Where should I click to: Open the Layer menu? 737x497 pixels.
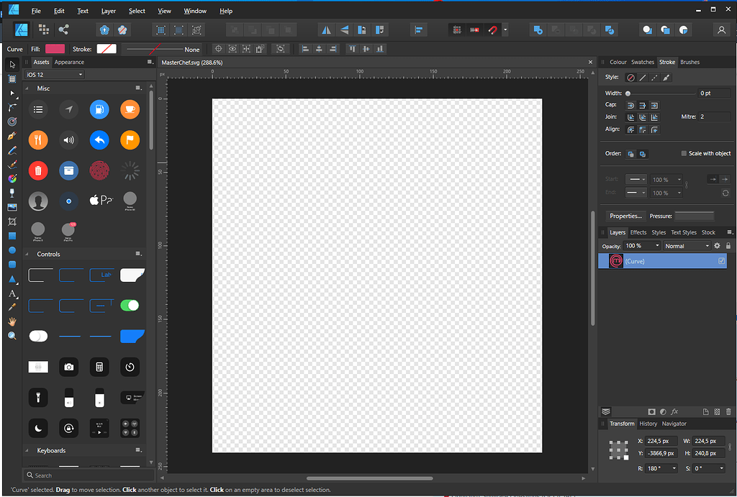(109, 11)
